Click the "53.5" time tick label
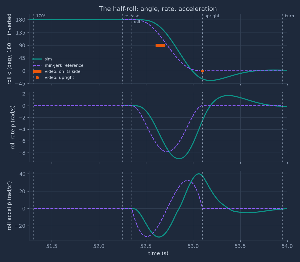This screenshot has width=300, height=262. 240,246
